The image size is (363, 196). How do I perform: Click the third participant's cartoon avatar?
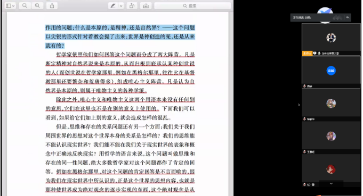(x=331, y=103)
